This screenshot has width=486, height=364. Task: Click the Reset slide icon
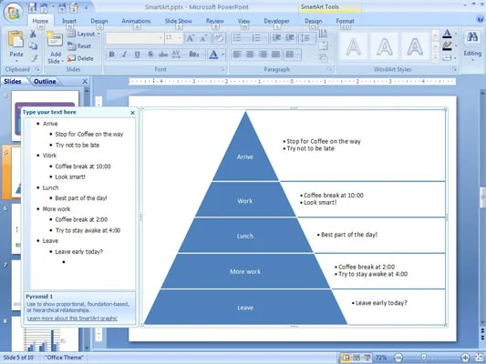71,46
